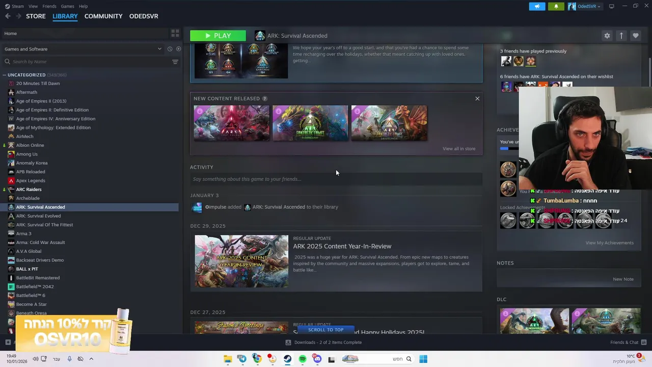This screenshot has width=652, height=367.
Task: Click the Friends & Chat icon
Action: tap(644, 343)
